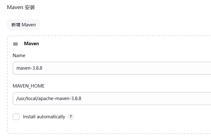Click the "Install automatically" label text

tap(44, 117)
